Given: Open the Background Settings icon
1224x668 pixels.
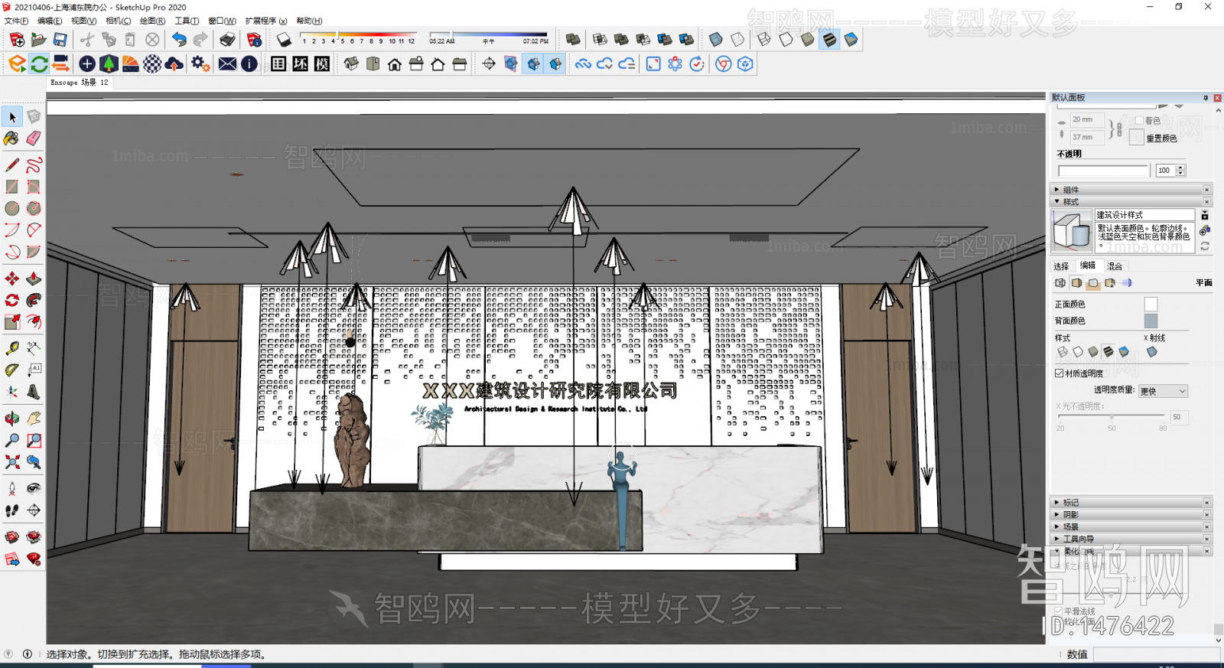Looking at the screenshot, I should (1093, 283).
